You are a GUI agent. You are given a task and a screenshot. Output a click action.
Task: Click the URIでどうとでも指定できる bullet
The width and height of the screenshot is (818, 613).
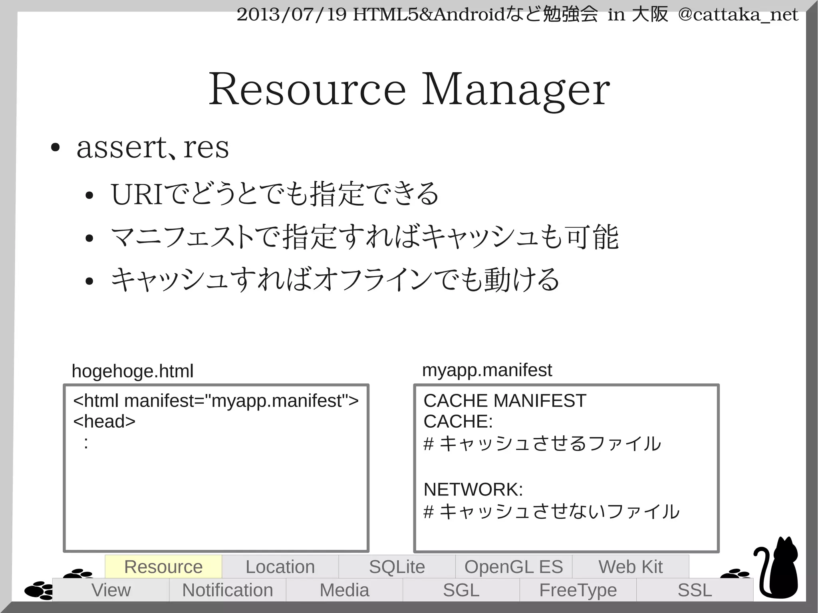click(x=275, y=194)
